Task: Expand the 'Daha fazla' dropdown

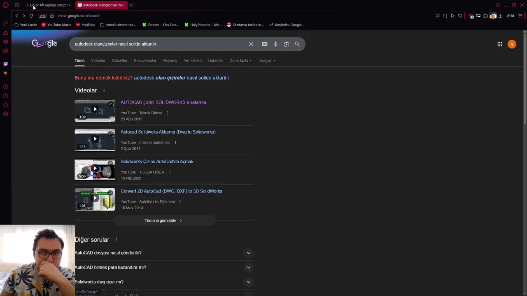Action: (x=240, y=60)
